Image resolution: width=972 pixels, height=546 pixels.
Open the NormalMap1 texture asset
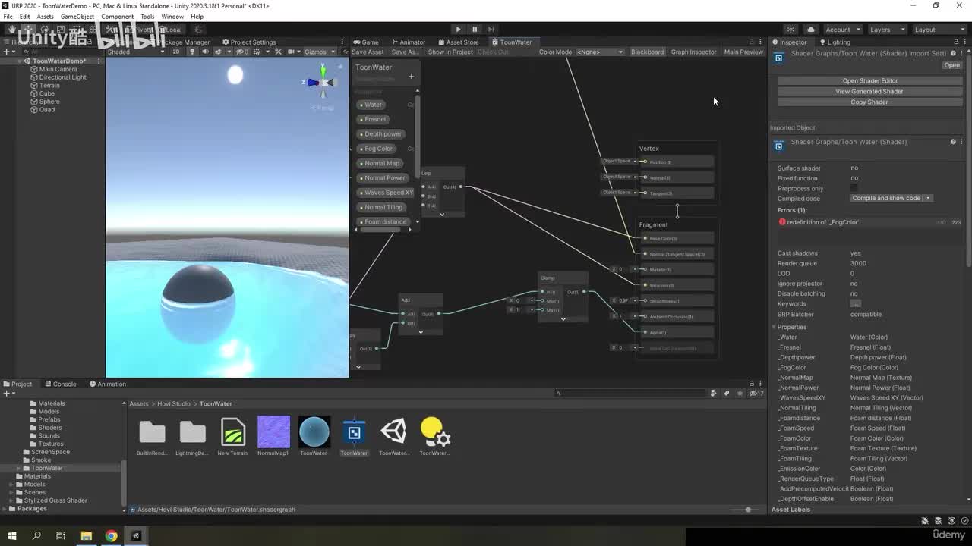point(273,431)
